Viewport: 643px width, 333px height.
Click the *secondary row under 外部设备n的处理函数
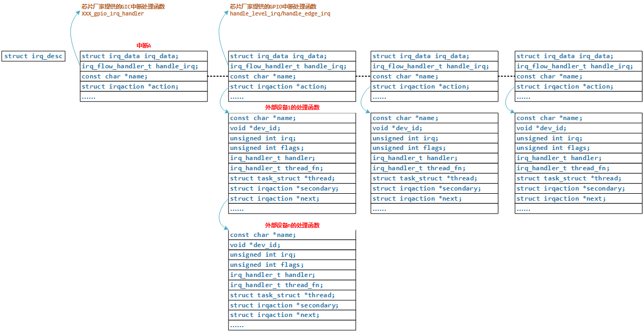click(292, 305)
